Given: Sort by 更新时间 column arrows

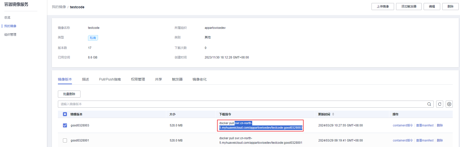Looking at the screenshot, I should point(333,114).
